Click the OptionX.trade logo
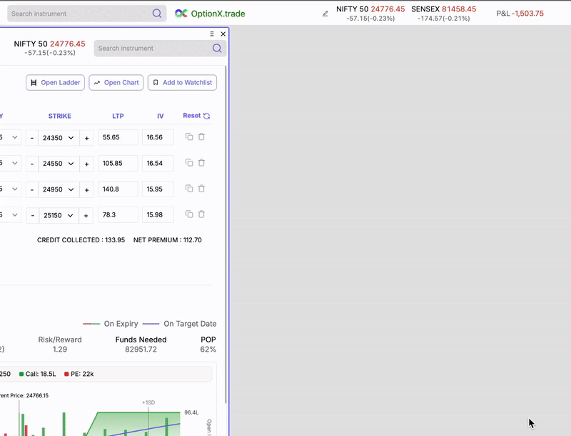 [210, 14]
